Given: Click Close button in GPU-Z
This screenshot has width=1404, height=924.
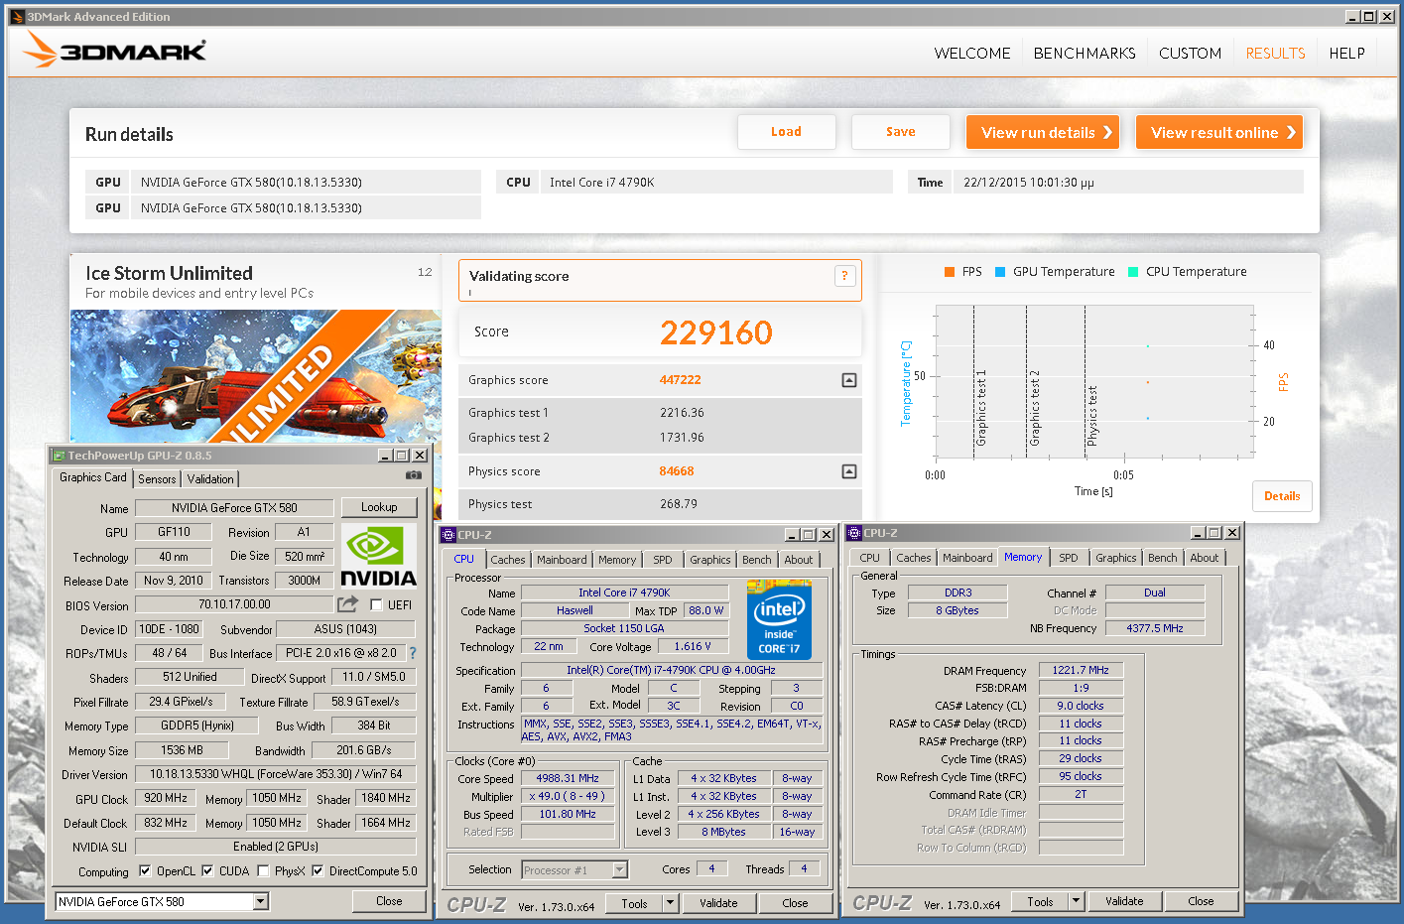Looking at the screenshot, I should coord(389,901).
